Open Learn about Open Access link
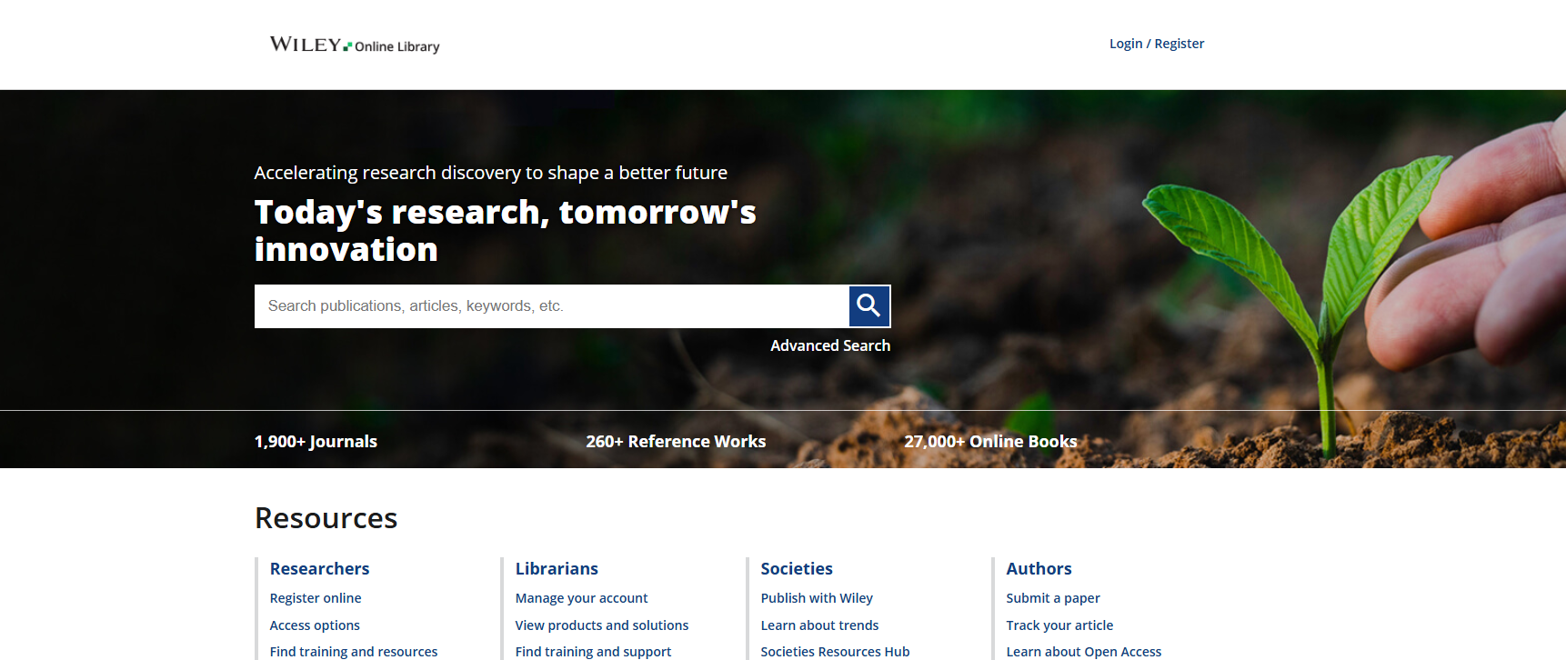The height and width of the screenshot is (660, 1566). (1084, 652)
